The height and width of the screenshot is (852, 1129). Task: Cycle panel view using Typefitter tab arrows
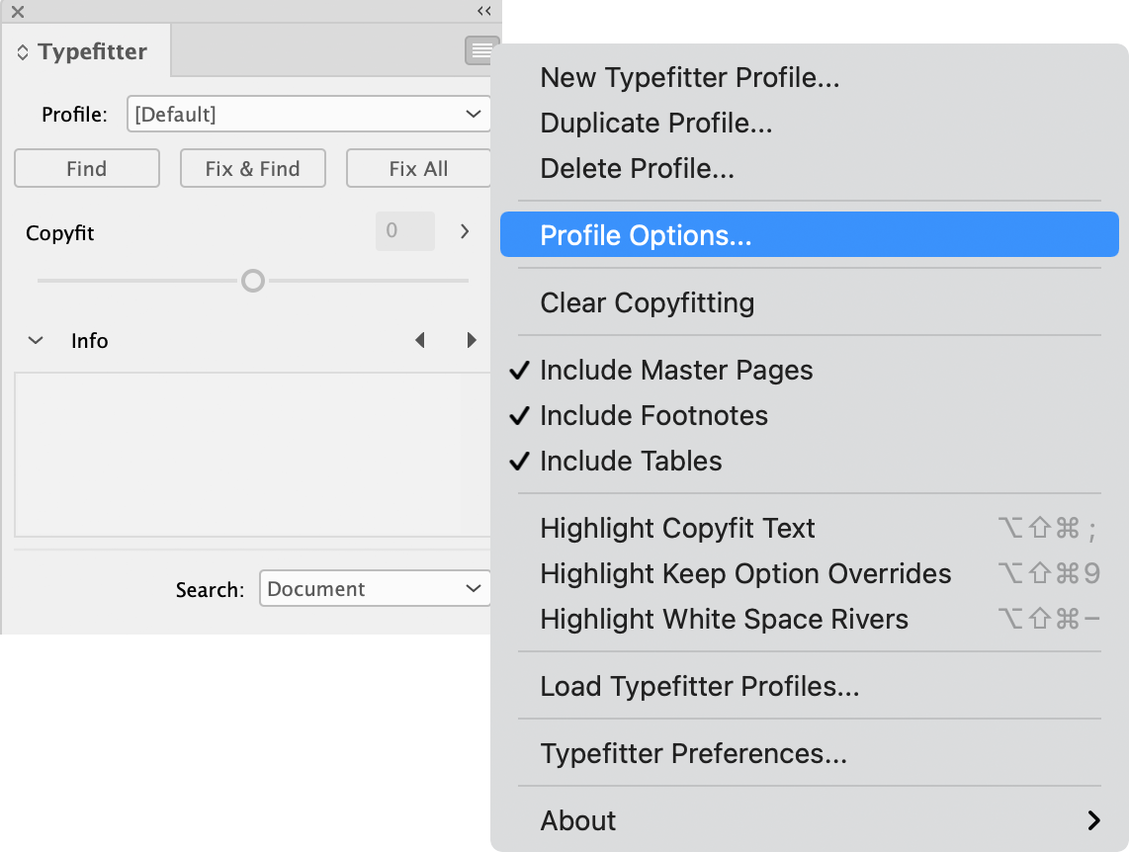23,52
